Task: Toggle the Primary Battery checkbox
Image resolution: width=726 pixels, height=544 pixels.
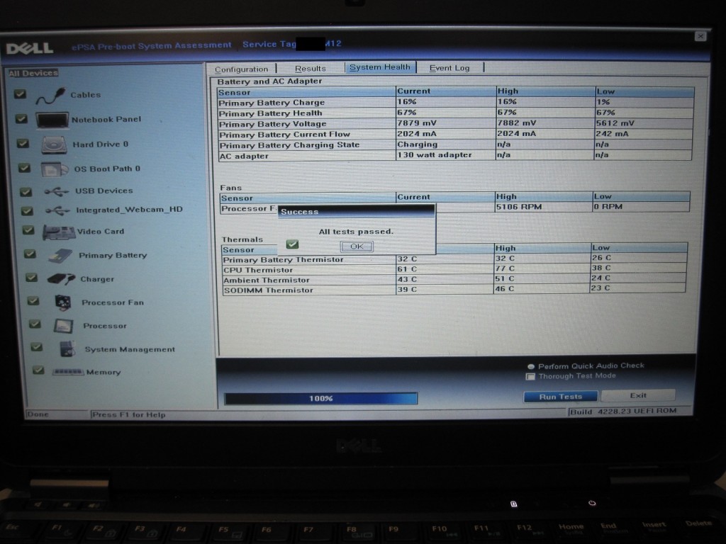Action: point(30,254)
